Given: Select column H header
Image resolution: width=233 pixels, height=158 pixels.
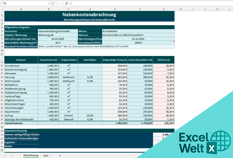Looking at the screenshot, I should (x=180, y=9).
